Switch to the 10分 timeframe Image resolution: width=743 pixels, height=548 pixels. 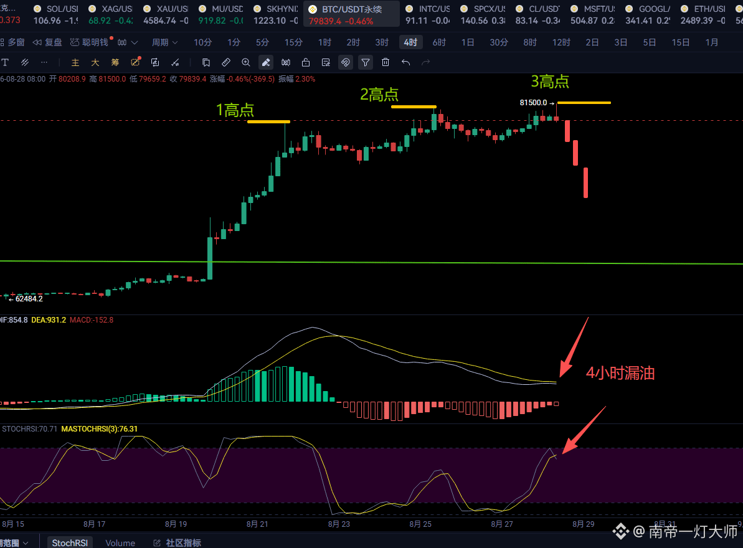(x=202, y=42)
